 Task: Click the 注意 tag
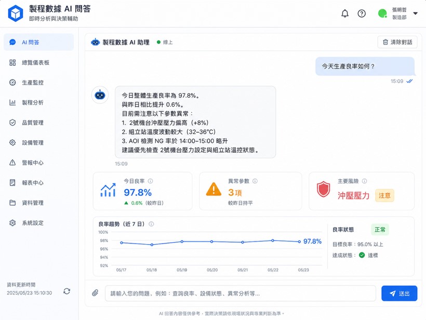point(384,196)
